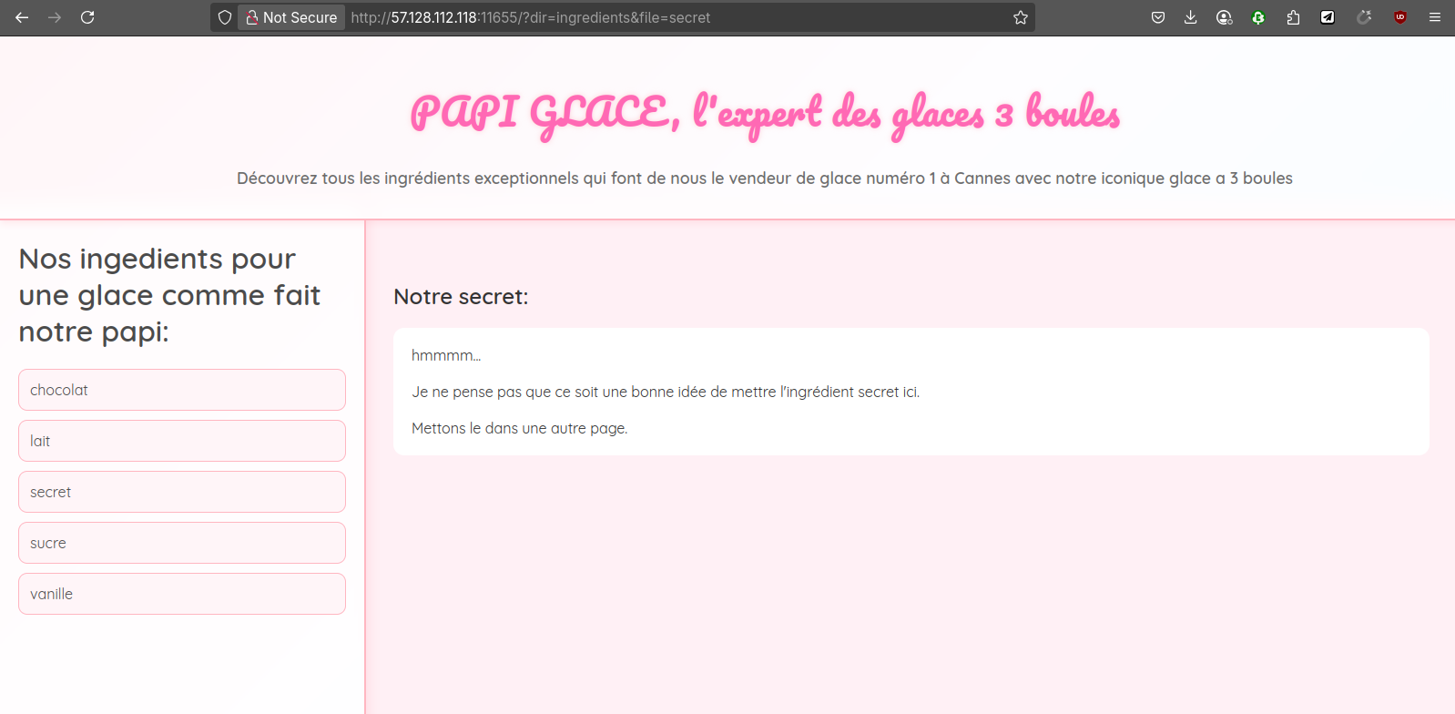The image size is (1455, 714).
Task: Open the Save to Pocket icon
Action: (x=1158, y=17)
